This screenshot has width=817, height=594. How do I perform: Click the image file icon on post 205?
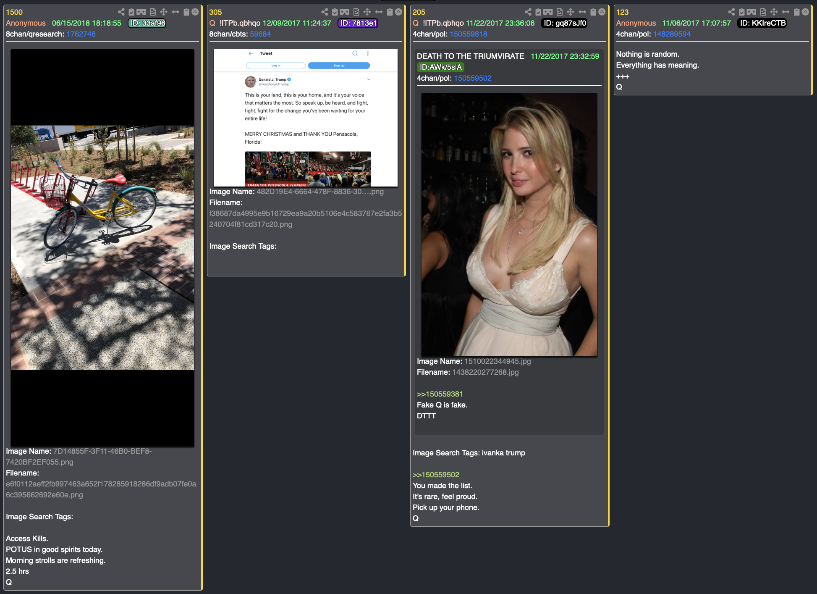pos(560,12)
